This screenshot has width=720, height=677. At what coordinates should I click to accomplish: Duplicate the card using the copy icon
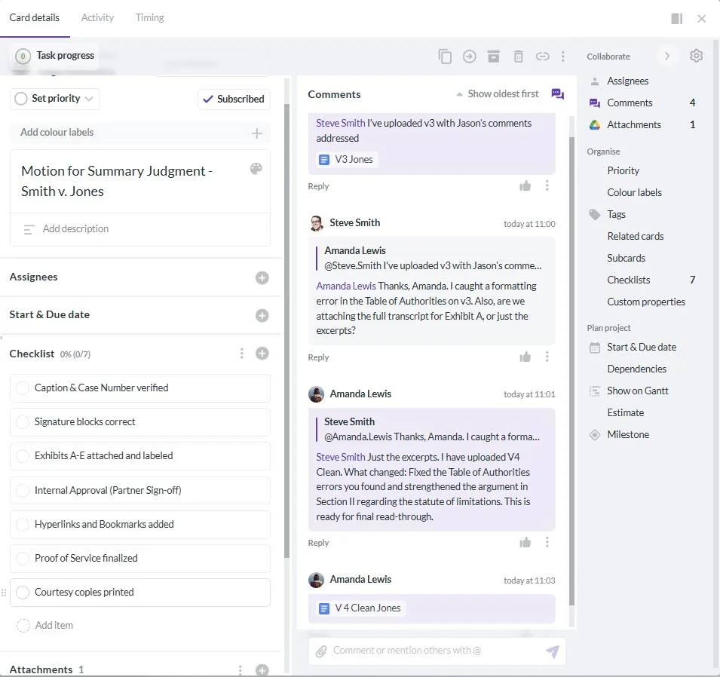[445, 56]
